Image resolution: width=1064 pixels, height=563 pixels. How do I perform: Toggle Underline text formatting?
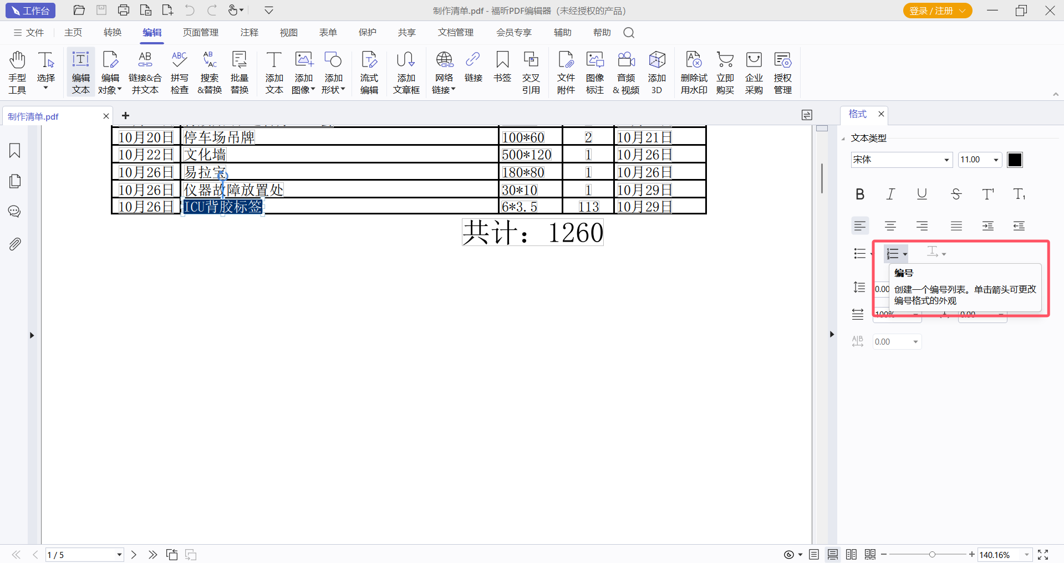pyautogui.click(x=922, y=194)
